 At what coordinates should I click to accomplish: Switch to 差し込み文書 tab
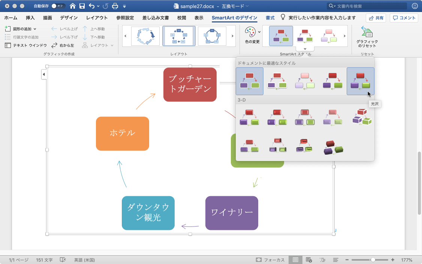tap(156, 18)
